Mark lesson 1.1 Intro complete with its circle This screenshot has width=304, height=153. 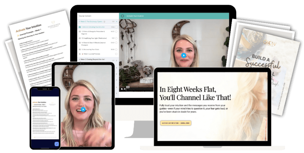point(116,27)
